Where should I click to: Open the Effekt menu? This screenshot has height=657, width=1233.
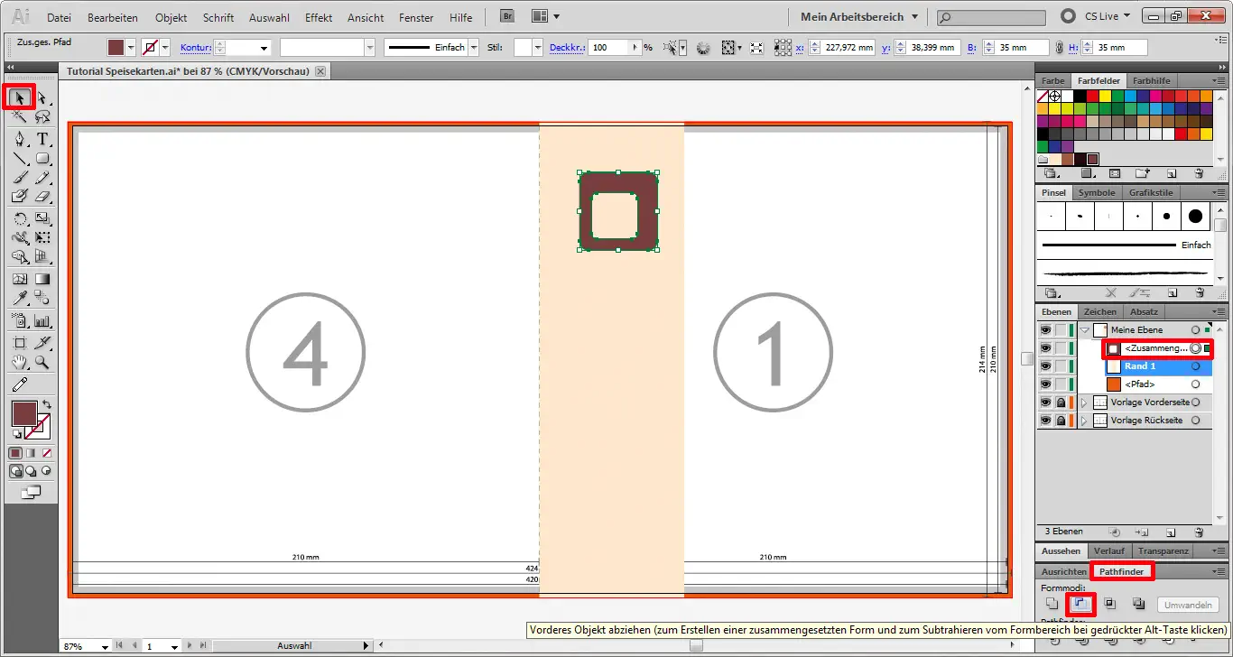tap(319, 17)
